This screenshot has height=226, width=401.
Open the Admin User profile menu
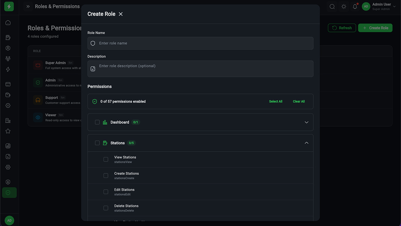pyautogui.click(x=377, y=7)
